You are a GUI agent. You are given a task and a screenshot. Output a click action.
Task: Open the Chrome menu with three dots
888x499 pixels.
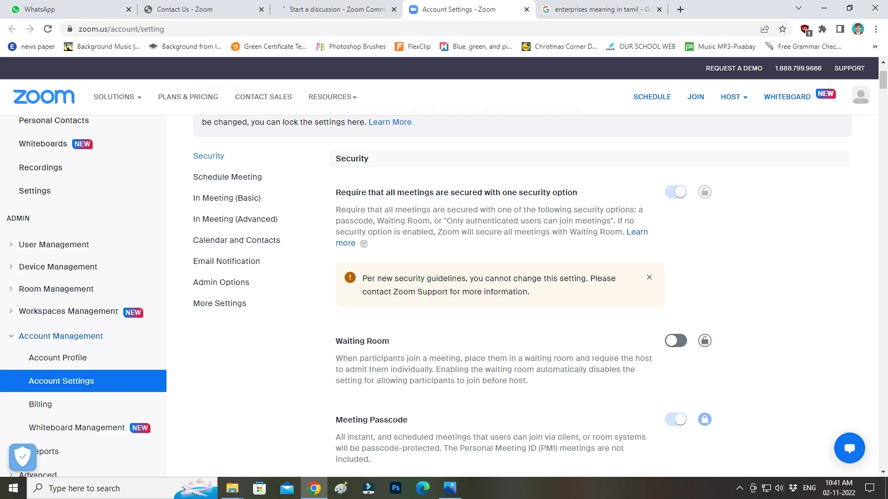(x=876, y=29)
